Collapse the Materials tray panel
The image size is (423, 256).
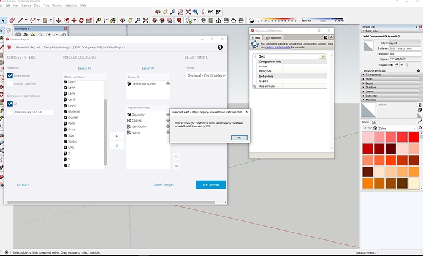391,100
